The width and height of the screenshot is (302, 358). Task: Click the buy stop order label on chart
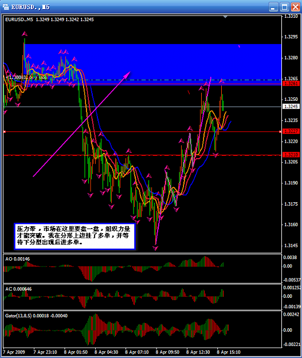[x=26, y=77]
